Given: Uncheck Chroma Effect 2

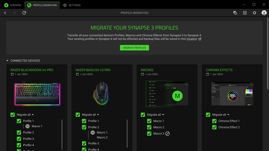Looking at the screenshot, I should tap(214, 127).
